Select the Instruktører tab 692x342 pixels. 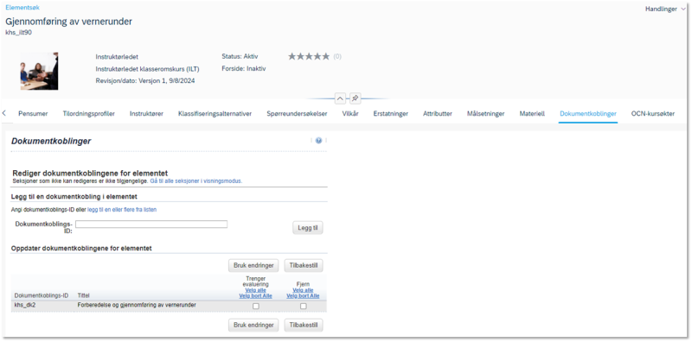point(146,114)
